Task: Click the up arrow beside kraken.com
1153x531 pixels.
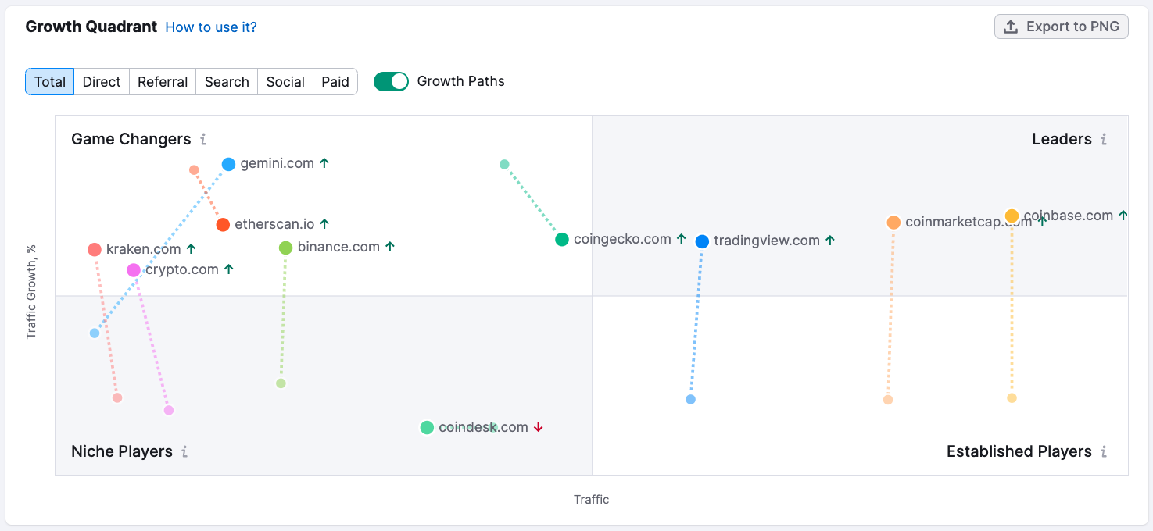Action: (191, 249)
